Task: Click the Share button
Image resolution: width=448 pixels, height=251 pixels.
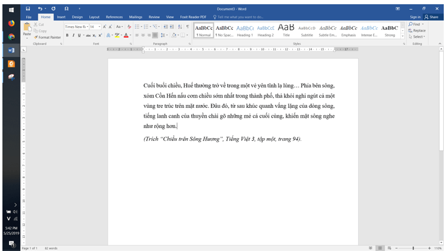Action: point(431,17)
